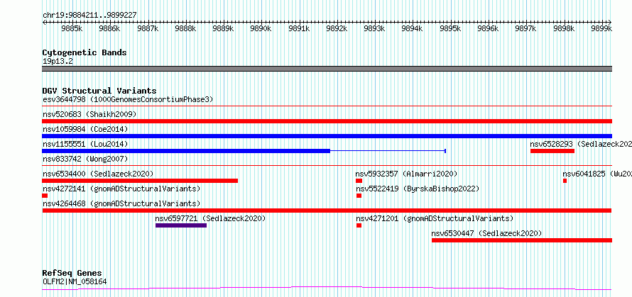Select the nsv6528293 red variant bar
The width and height of the screenshot is (632, 297).
(x=552, y=151)
